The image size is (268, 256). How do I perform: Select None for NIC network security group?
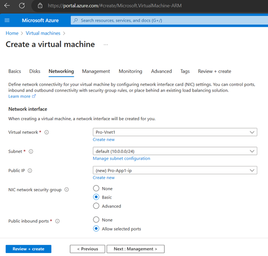(x=96, y=188)
